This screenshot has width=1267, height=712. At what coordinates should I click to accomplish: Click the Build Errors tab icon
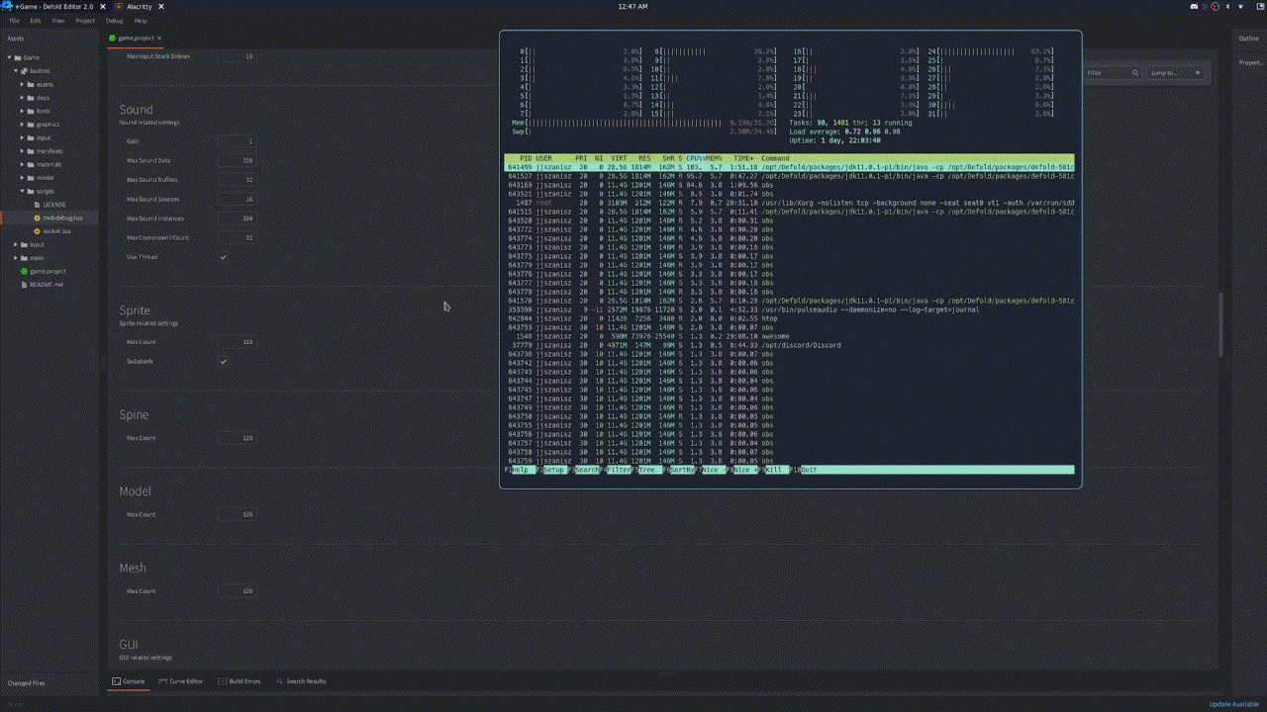tap(222, 681)
